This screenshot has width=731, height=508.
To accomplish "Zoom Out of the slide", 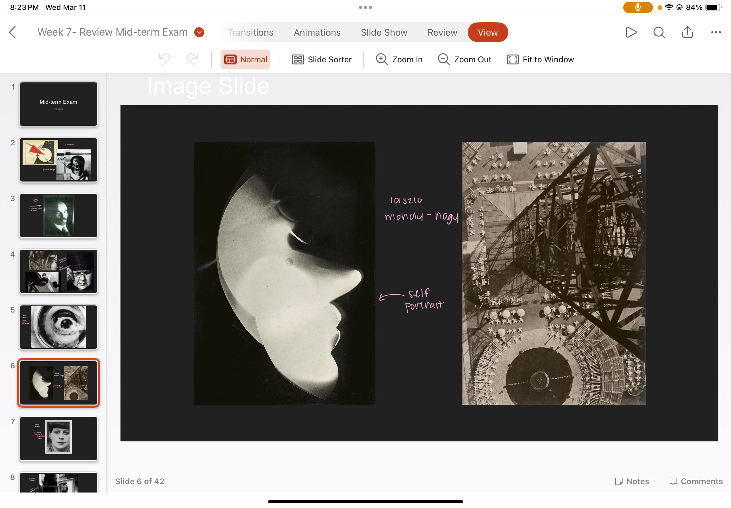I will tap(464, 59).
